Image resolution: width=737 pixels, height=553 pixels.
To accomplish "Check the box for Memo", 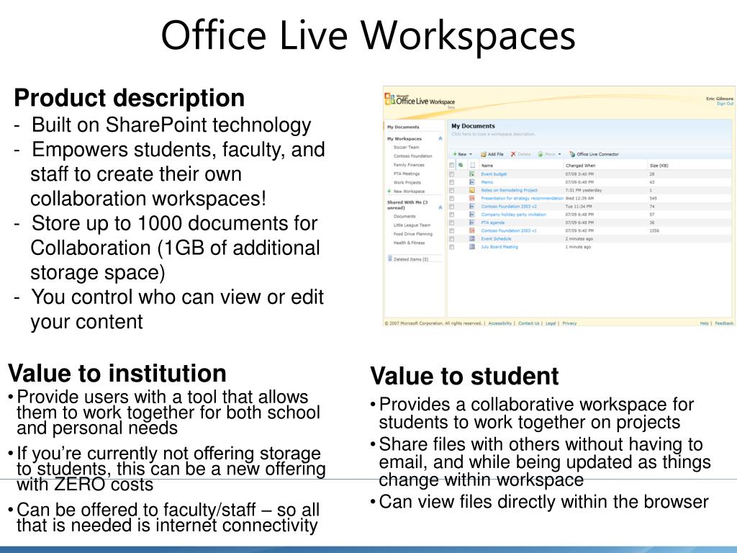I will (x=452, y=182).
